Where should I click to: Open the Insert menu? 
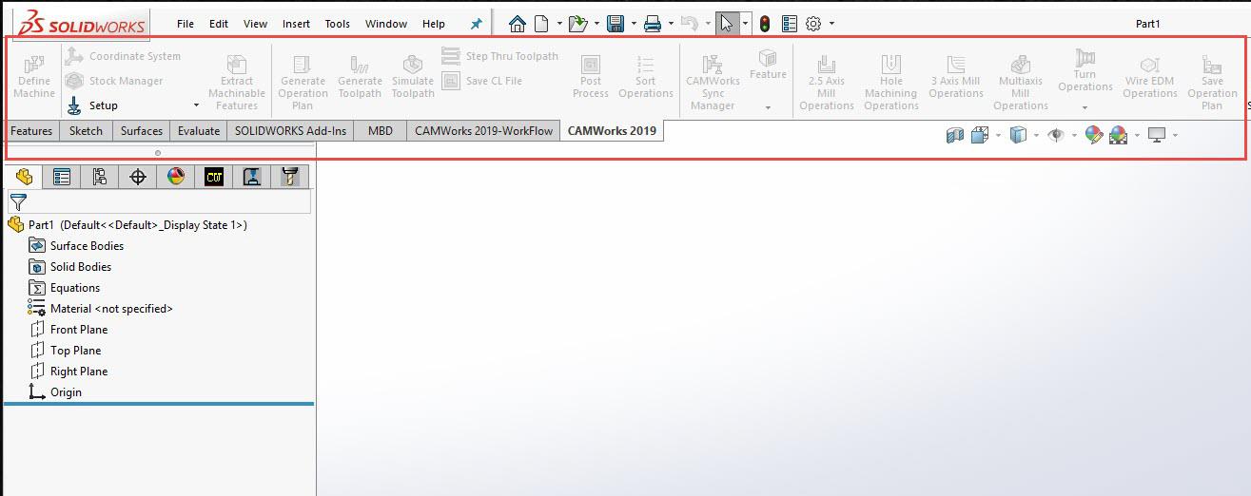pyautogui.click(x=296, y=24)
